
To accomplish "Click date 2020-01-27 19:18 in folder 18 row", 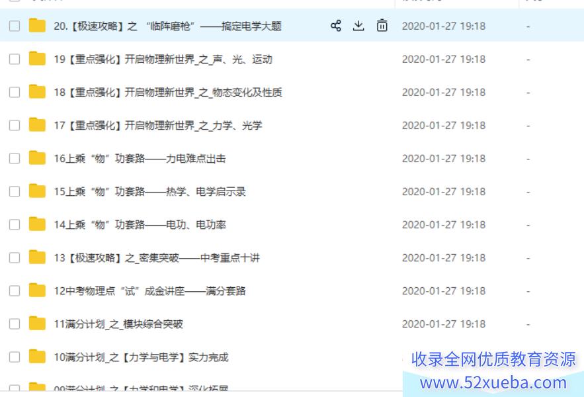I will click(x=444, y=92).
